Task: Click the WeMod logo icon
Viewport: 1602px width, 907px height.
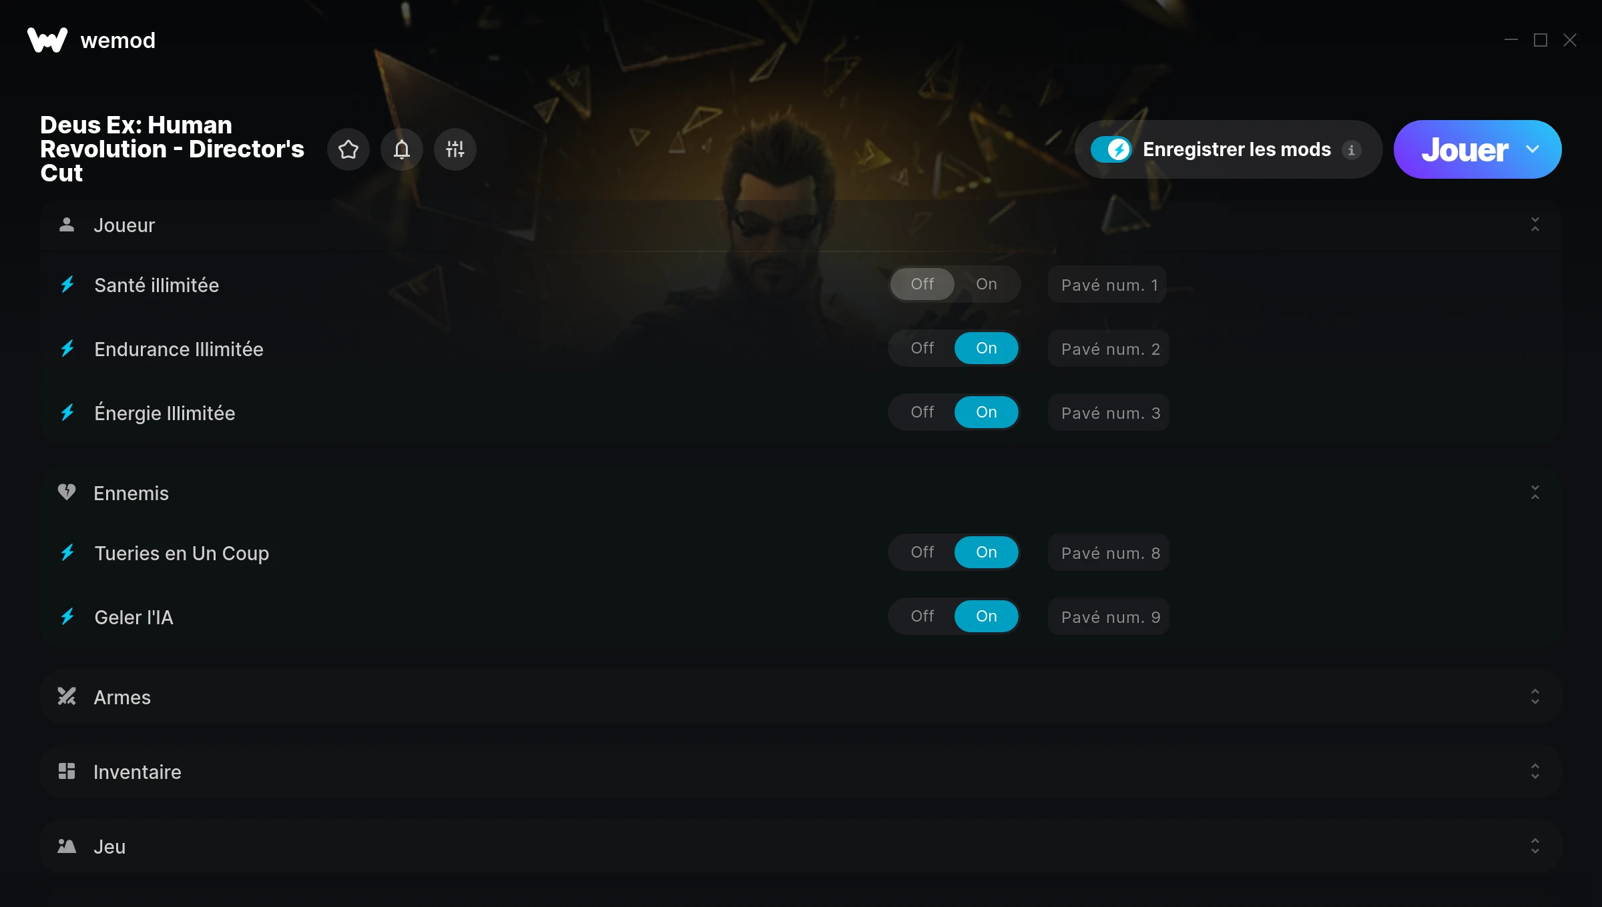Action: (47, 40)
